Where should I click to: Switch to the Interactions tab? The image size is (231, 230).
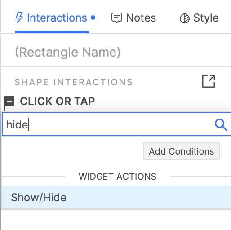pos(55,18)
